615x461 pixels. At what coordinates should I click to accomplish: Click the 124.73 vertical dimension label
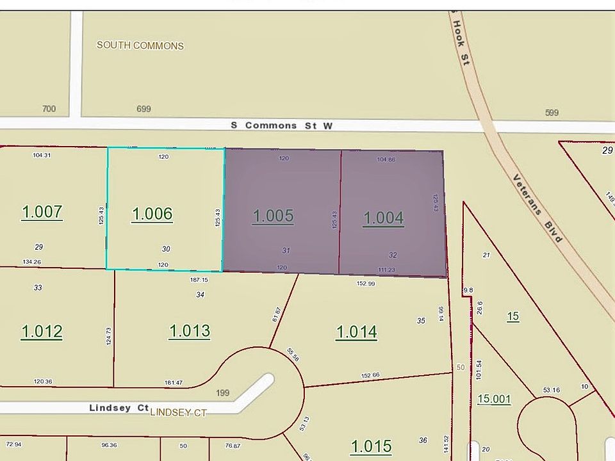pos(109,336)
